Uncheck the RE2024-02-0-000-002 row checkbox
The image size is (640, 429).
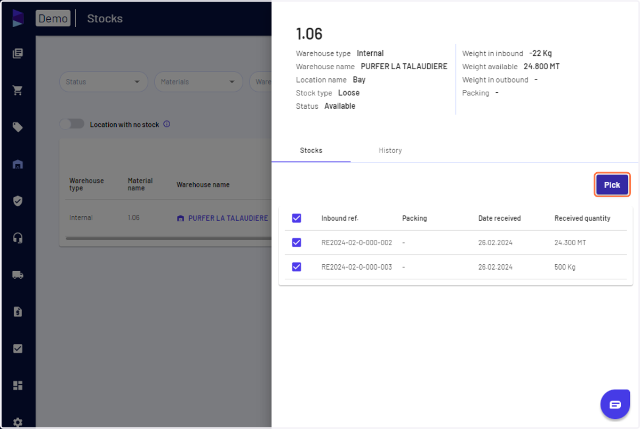(x=297, y=242)
